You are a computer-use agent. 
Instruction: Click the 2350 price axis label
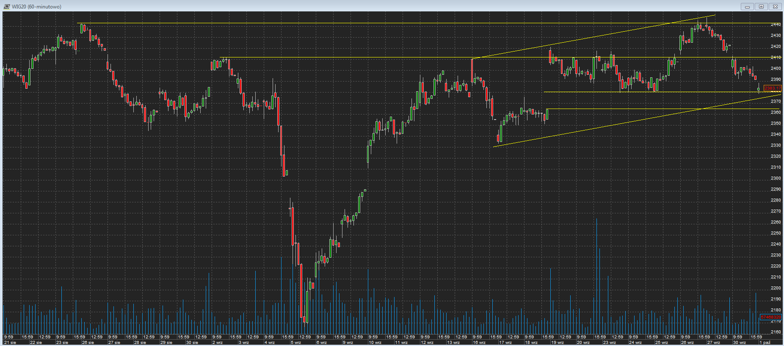[776, 123]
